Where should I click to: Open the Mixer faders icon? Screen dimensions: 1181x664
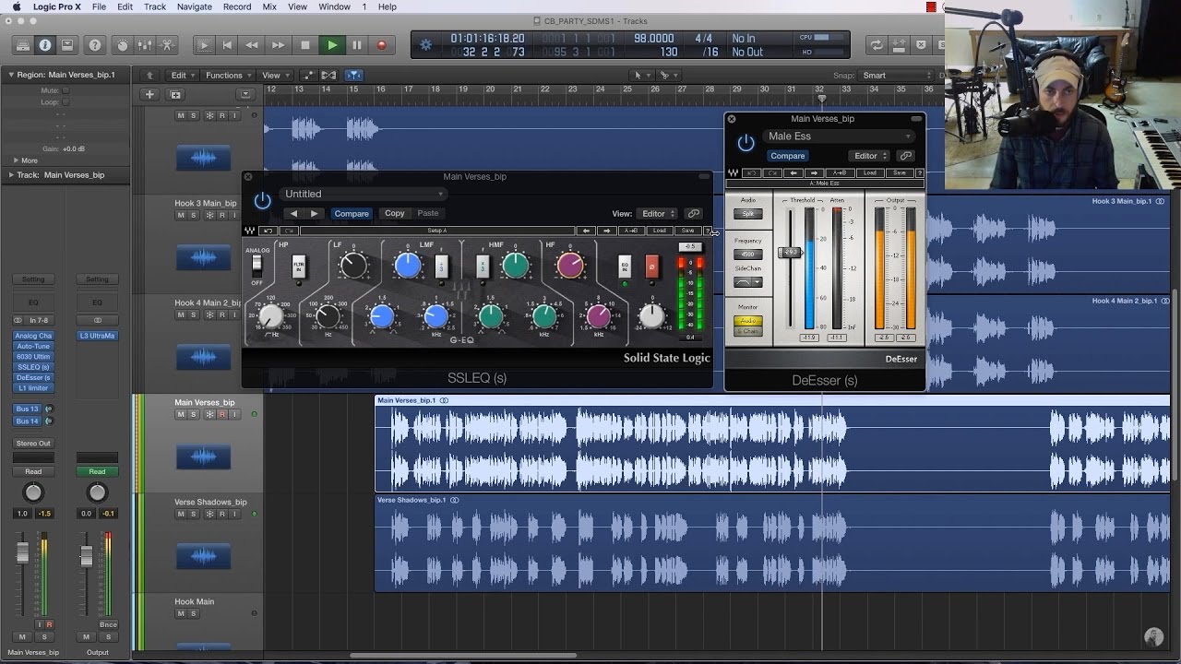[x=145, y=44]
